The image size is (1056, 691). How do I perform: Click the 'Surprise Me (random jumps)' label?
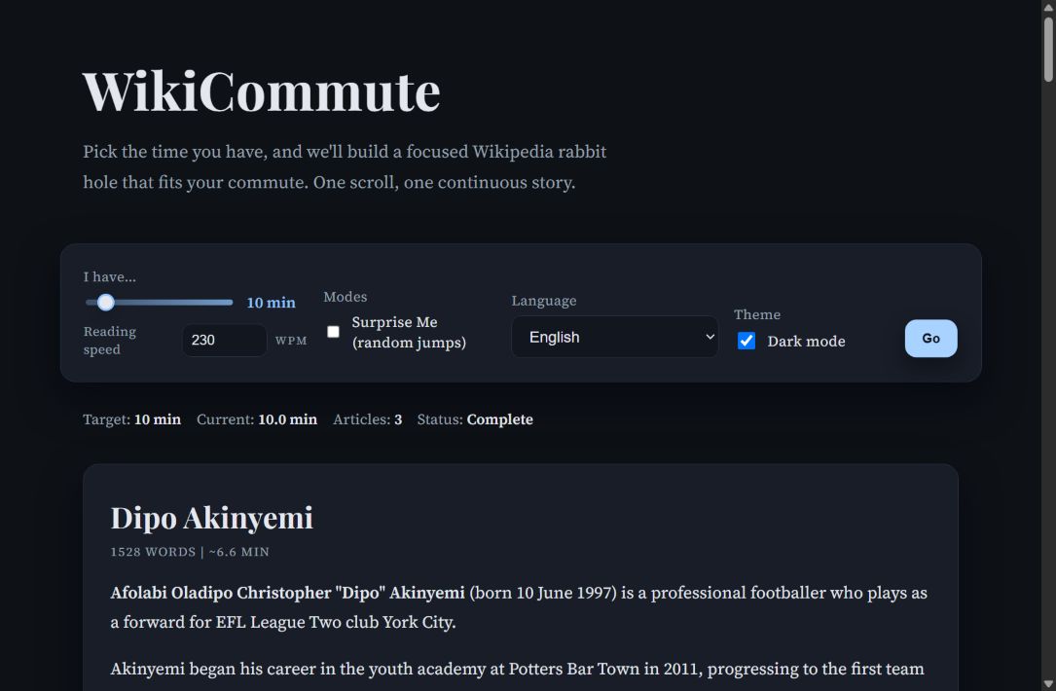(409, 332)
